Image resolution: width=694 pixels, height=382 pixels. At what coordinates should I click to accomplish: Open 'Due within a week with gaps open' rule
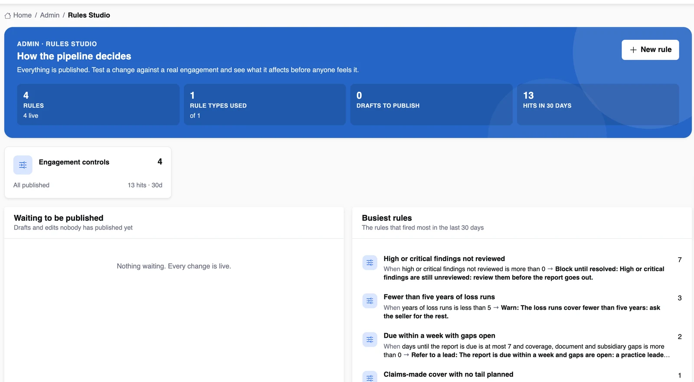tap(439, 336)
